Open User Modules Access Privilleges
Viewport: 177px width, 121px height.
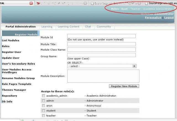coord(17,71)
